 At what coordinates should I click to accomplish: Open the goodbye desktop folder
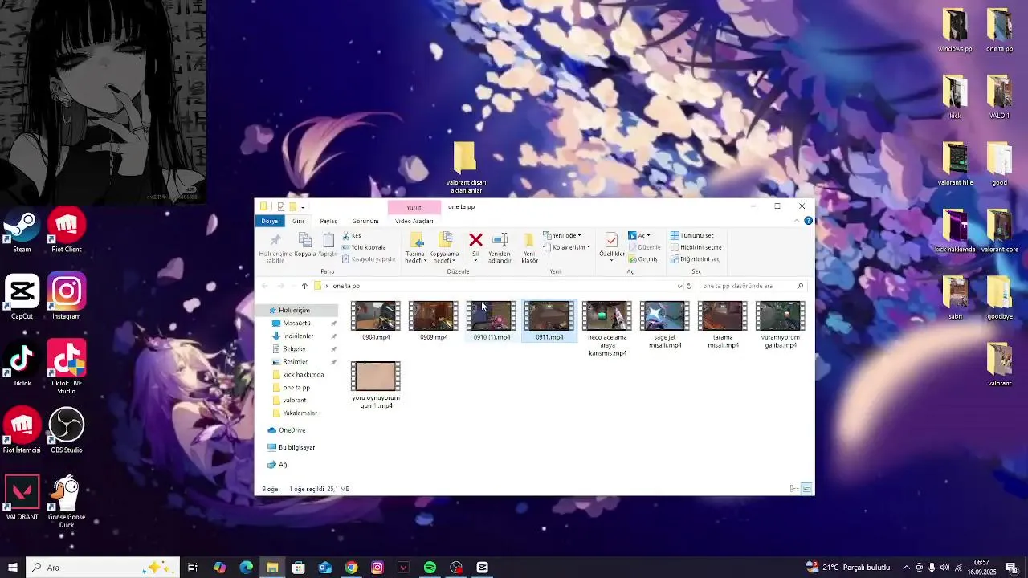tap(999, 298)
